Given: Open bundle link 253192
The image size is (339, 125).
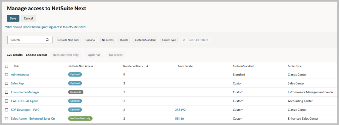Looking at the screenshot, I should [180, 110].
